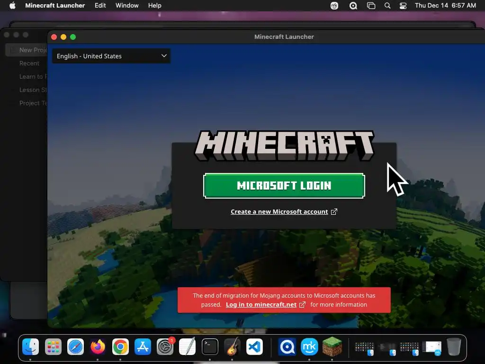Click the mk icon in menu bar
The height and width of the screenshot is (364, 485).
coord(334,6)
